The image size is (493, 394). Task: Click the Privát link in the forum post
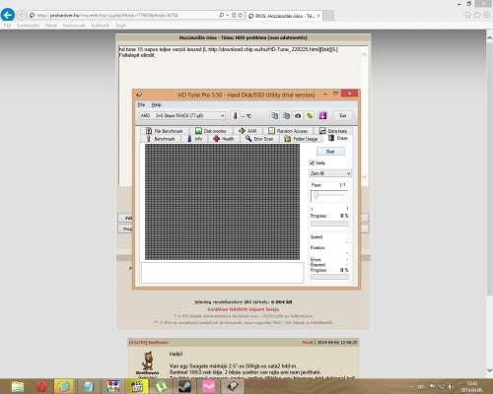[308, 342]
